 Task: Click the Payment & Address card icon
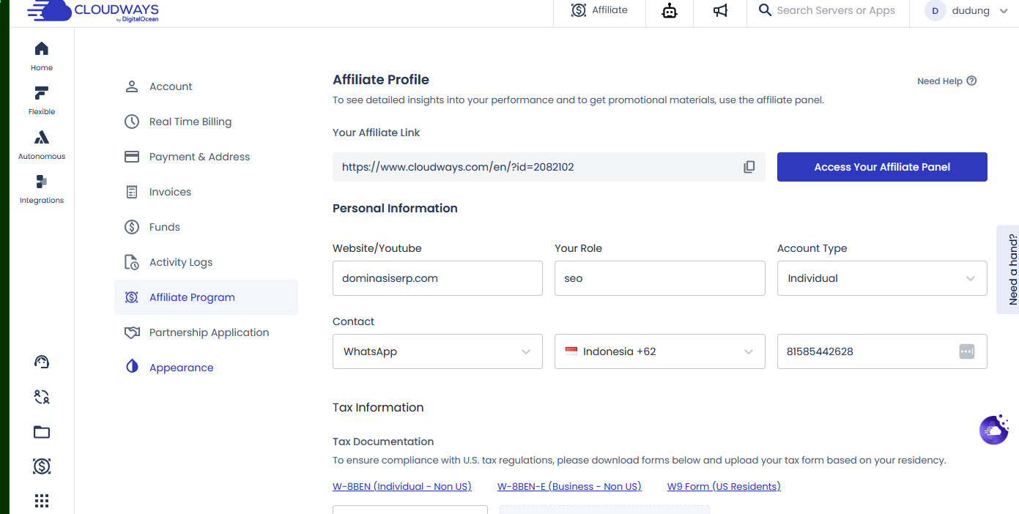(x=132, y=157)
